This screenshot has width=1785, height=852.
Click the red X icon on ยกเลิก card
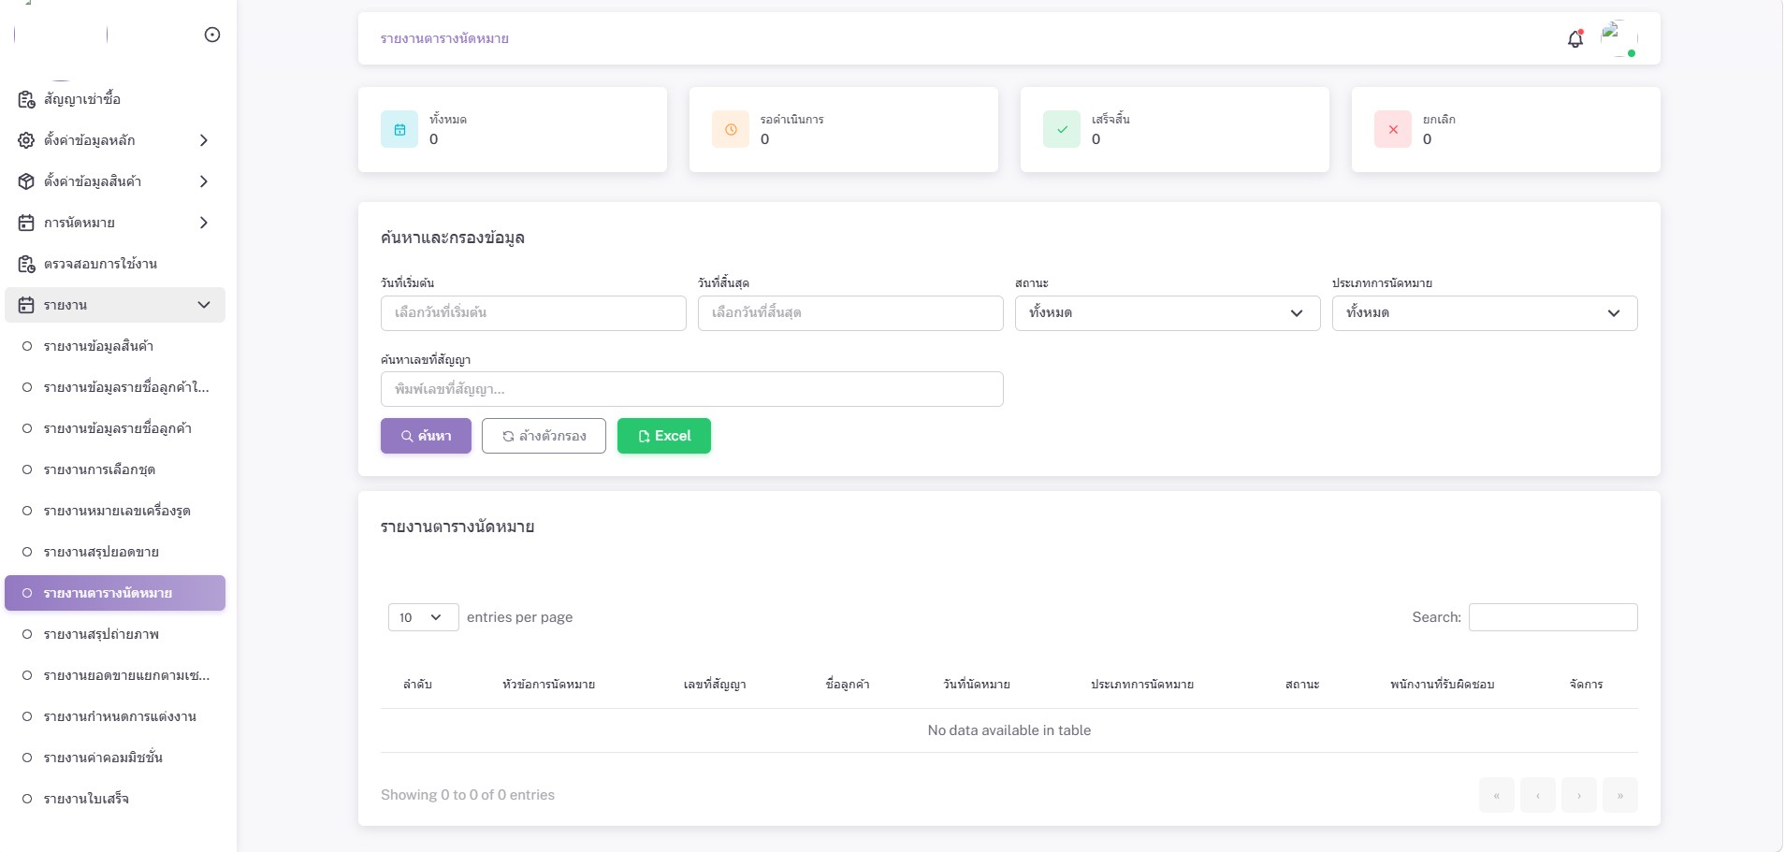click(1393, 130)
